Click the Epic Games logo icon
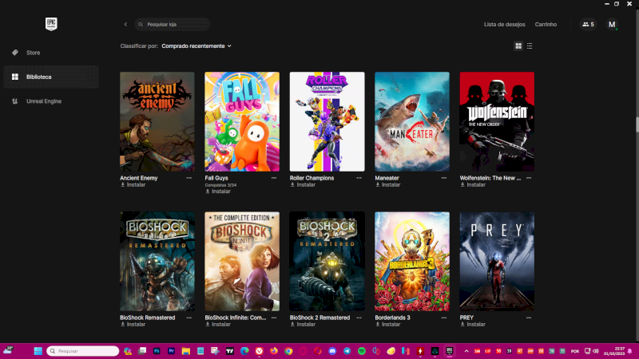The width and height of the screenshot is (639, 359). pos(51,24)
